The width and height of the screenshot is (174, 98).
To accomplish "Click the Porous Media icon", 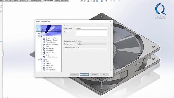I will pyautogui.click(x=44, y=51).
